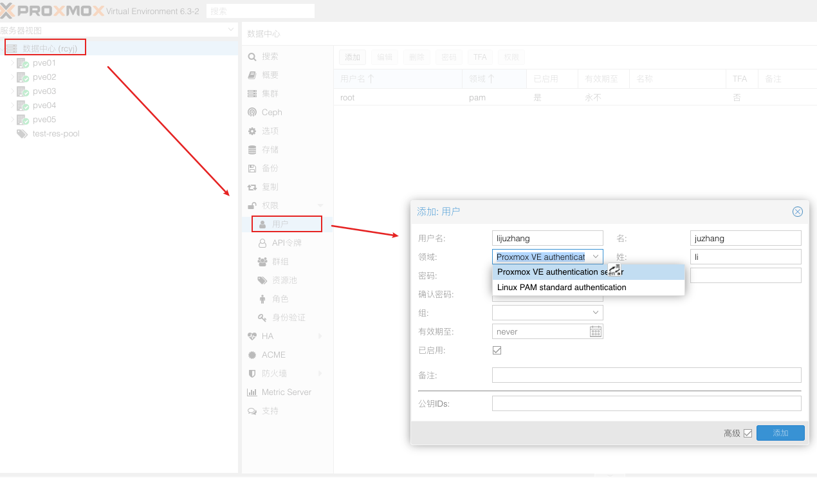This screenshot has width=817, height=478.
Task: Select pve02 node in server tree
Action: coord(44,77)
